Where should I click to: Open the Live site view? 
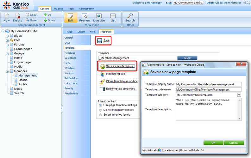[99, 16]
